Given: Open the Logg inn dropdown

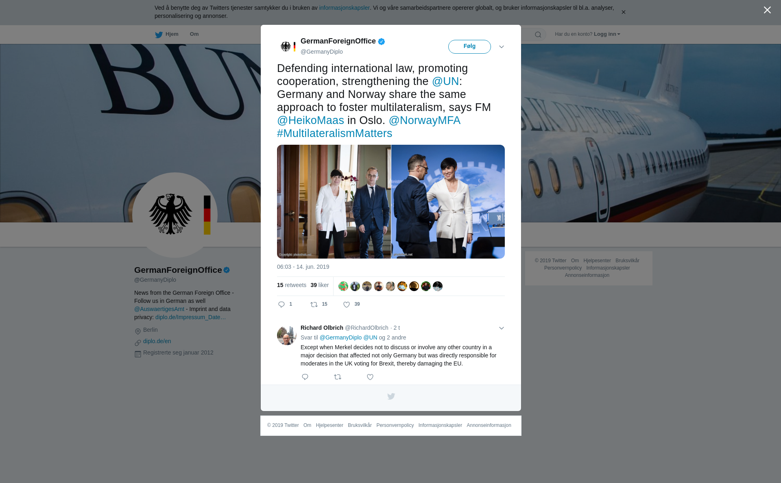Looking at the screenshot, I should click(607, 34).
